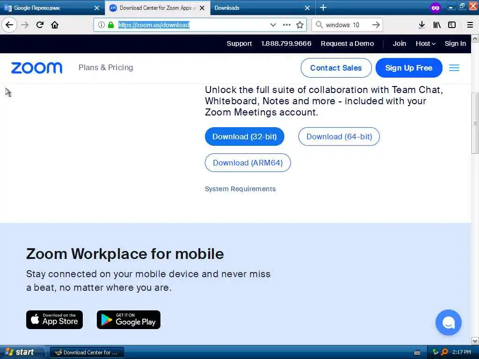Close the Downloads tab
The height and width of the screenshot is (359, 479).
click(307, 8)
